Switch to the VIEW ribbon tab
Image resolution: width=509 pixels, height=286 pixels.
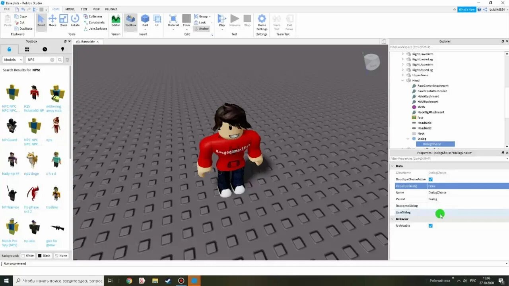pos(96,9)
